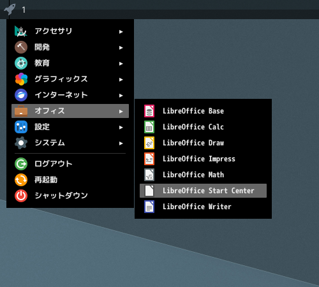Click the orange LibreOffice Impress icon
319x287 pixels.
pyautogui.click(x=149, y=159)
